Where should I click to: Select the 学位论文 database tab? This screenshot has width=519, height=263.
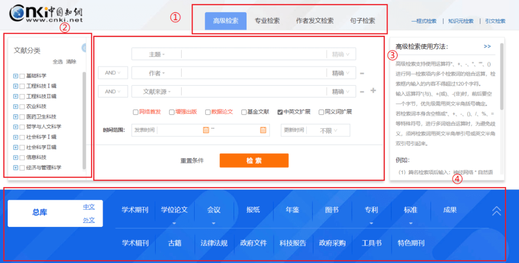point(174,210)
